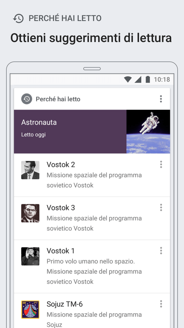This screenshot has height=328, width=184.
Task: Tap the Wi-Fi status icon
Action: [x=128, y=79]
